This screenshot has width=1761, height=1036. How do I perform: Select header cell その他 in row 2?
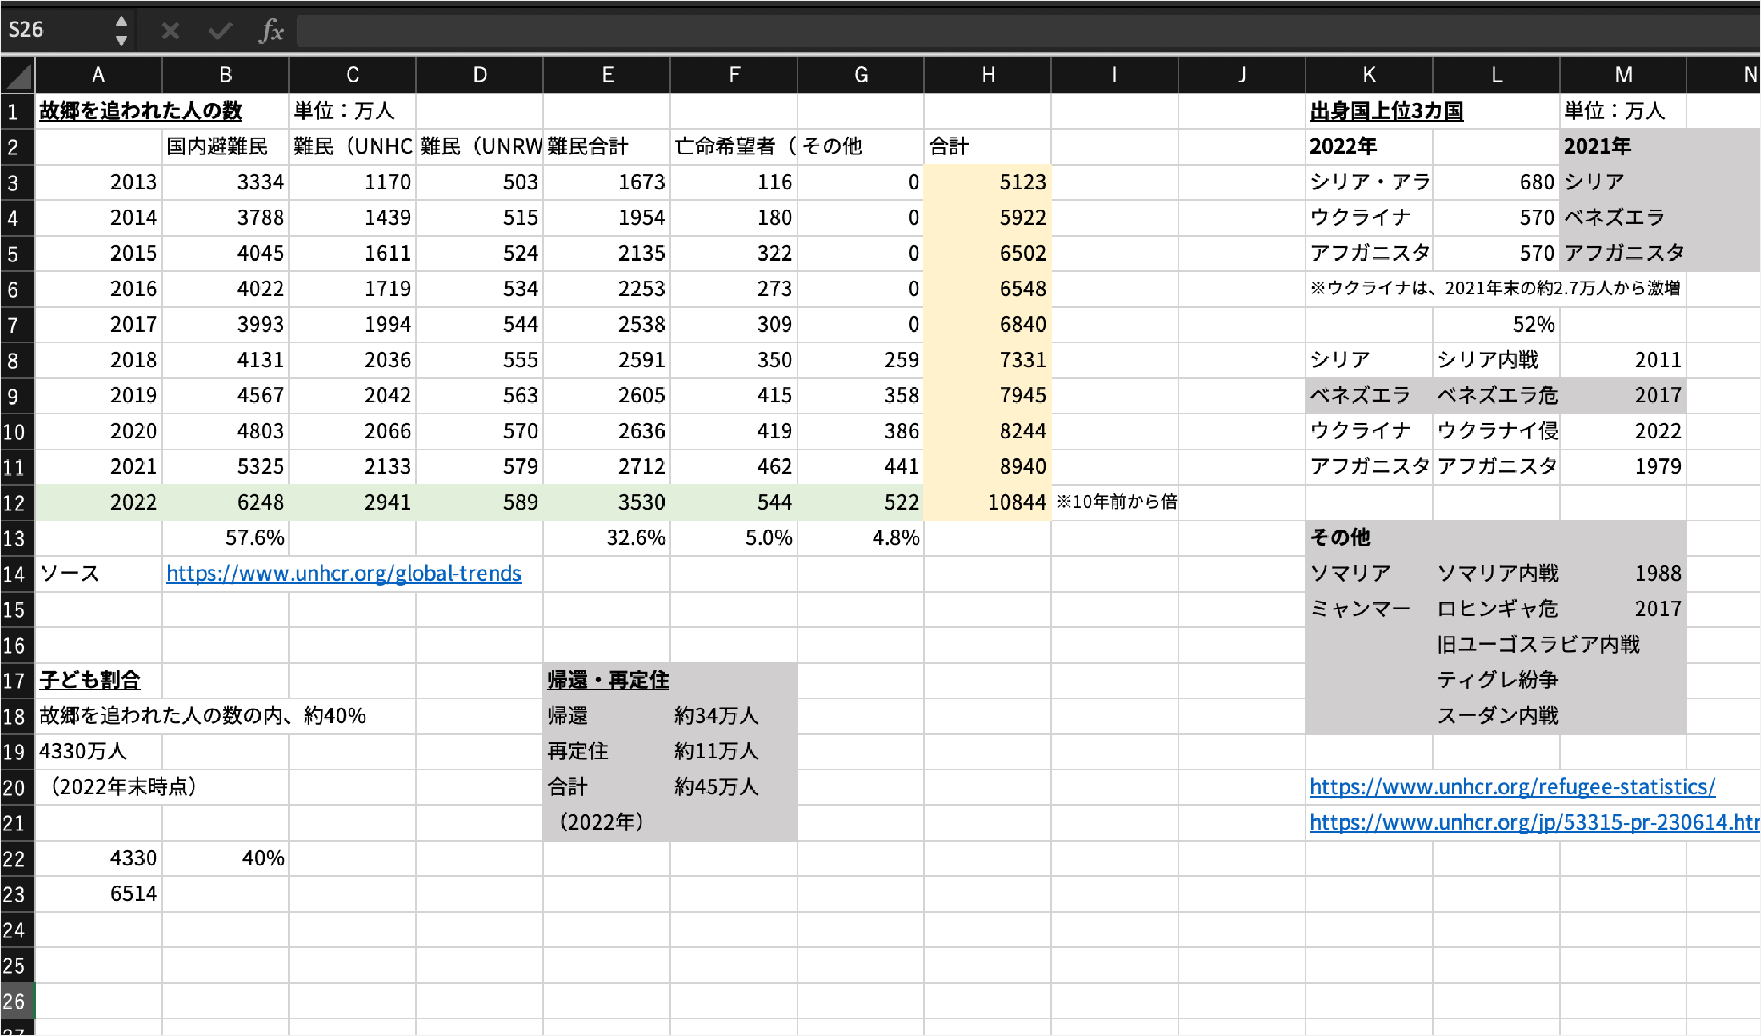[861, 147]
